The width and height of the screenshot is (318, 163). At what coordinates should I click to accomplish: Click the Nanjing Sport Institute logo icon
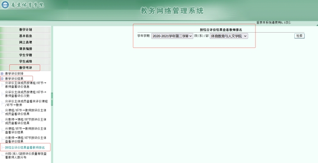pos(5,5)
